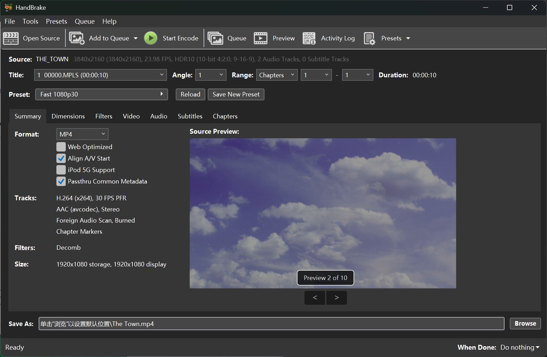Screen dimensions: 547x357
Task: Open the Queue menu in menu bar
Action: 85,21
